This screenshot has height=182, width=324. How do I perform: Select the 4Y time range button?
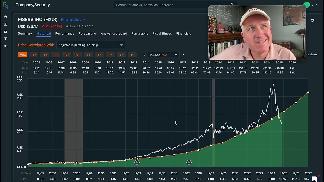[110, 55]
